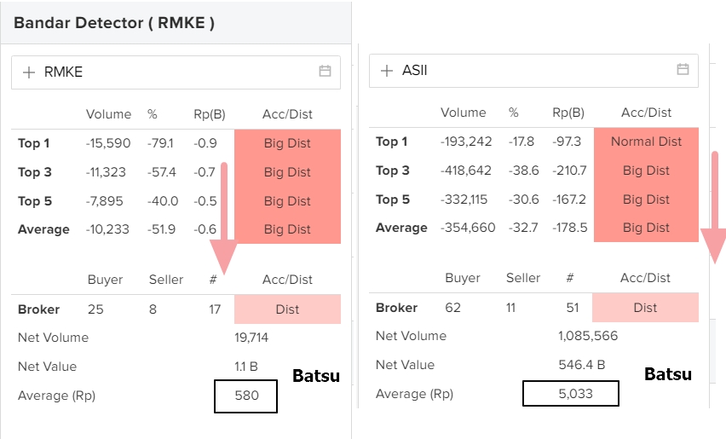The width and height of the screenshot is (726, 439).
Task: Click the RMKE stock symbol input
Action: (170, 72)
